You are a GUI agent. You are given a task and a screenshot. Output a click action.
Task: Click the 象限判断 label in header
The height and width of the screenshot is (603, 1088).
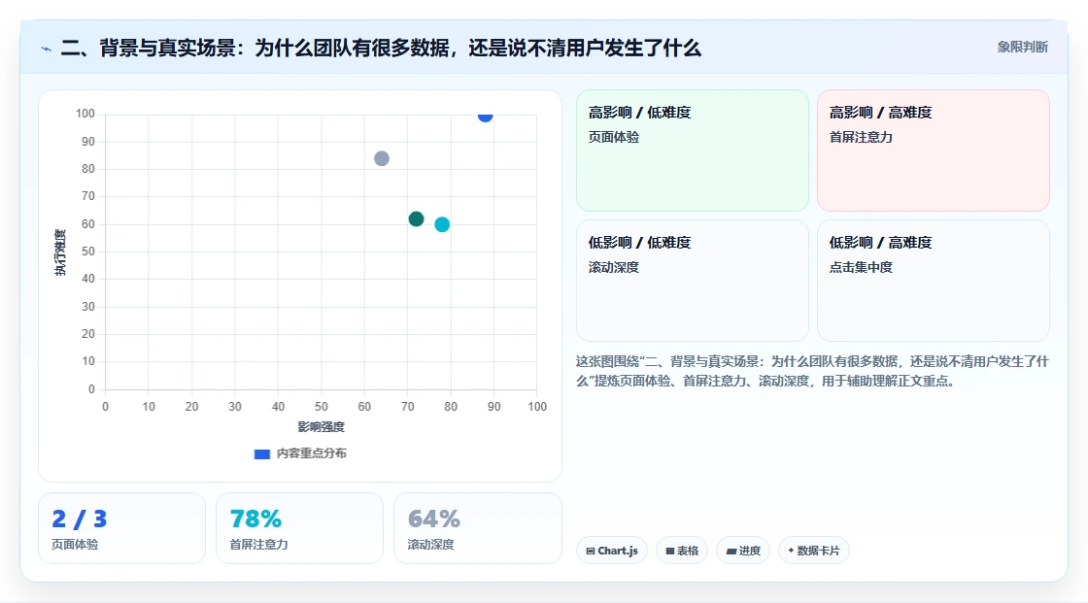(1022, 48)
